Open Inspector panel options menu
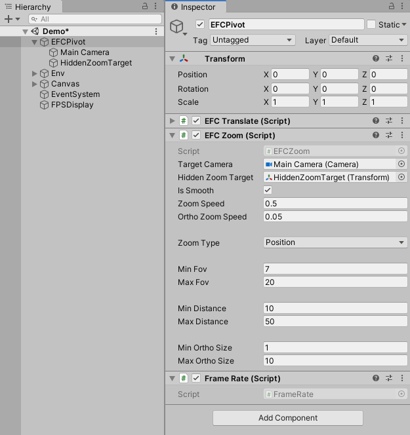 point(402,6)
